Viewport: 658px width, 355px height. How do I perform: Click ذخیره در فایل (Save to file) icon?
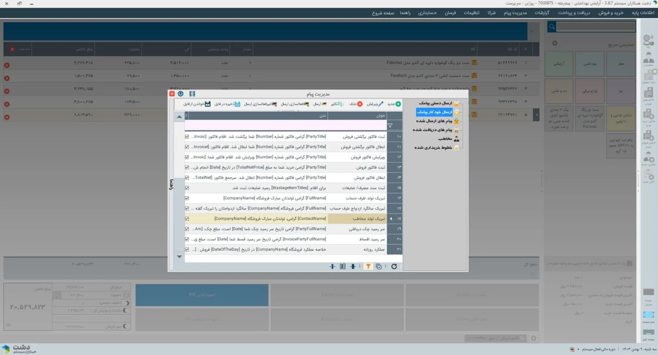[x=237, y=104]
